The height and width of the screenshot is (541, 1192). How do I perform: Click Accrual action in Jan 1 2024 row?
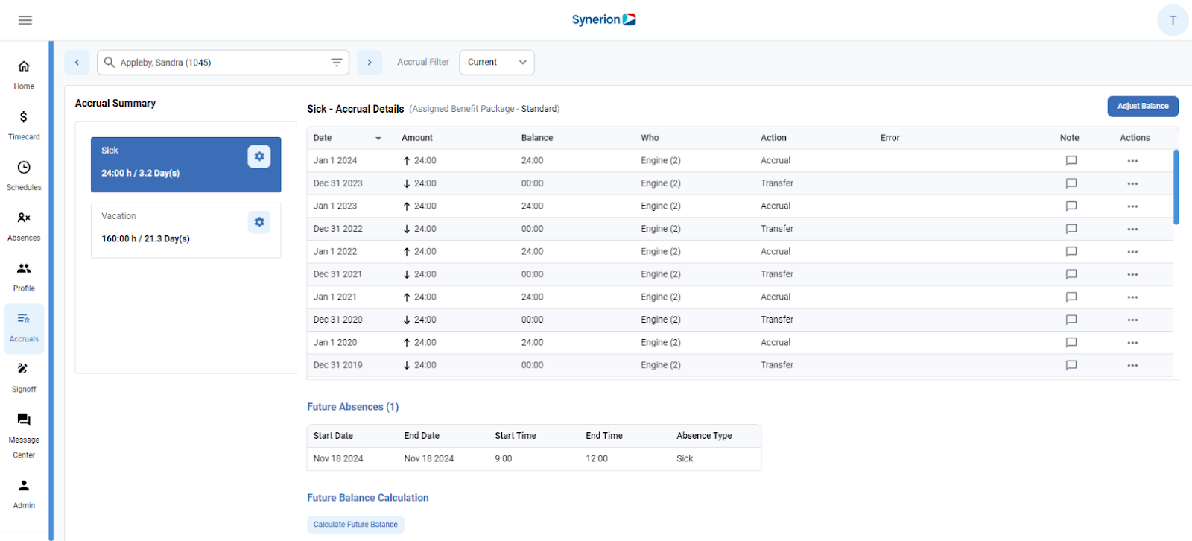(x=776, y=161)
